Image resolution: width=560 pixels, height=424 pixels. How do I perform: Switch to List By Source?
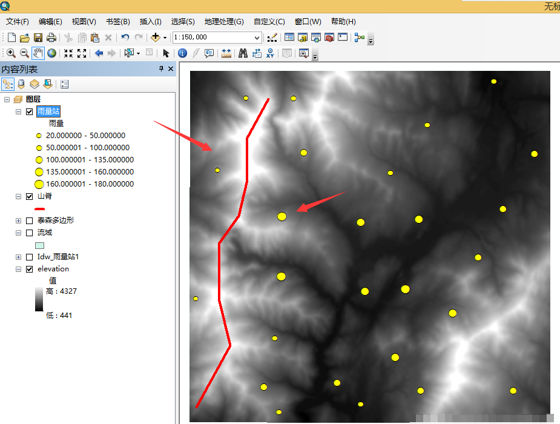tap(21, 84)
